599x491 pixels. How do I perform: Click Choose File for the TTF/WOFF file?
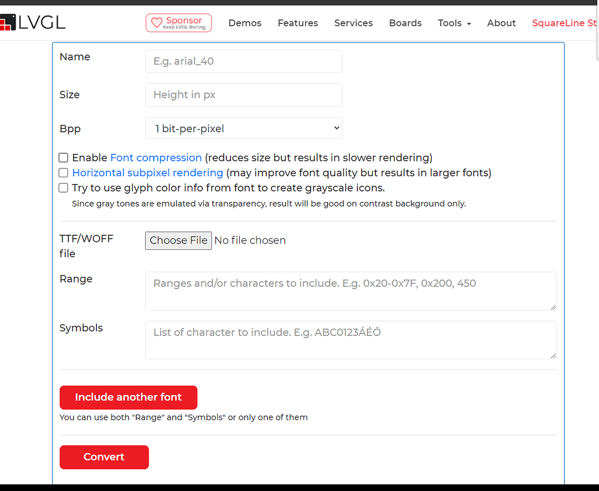(x=178, y=240)
